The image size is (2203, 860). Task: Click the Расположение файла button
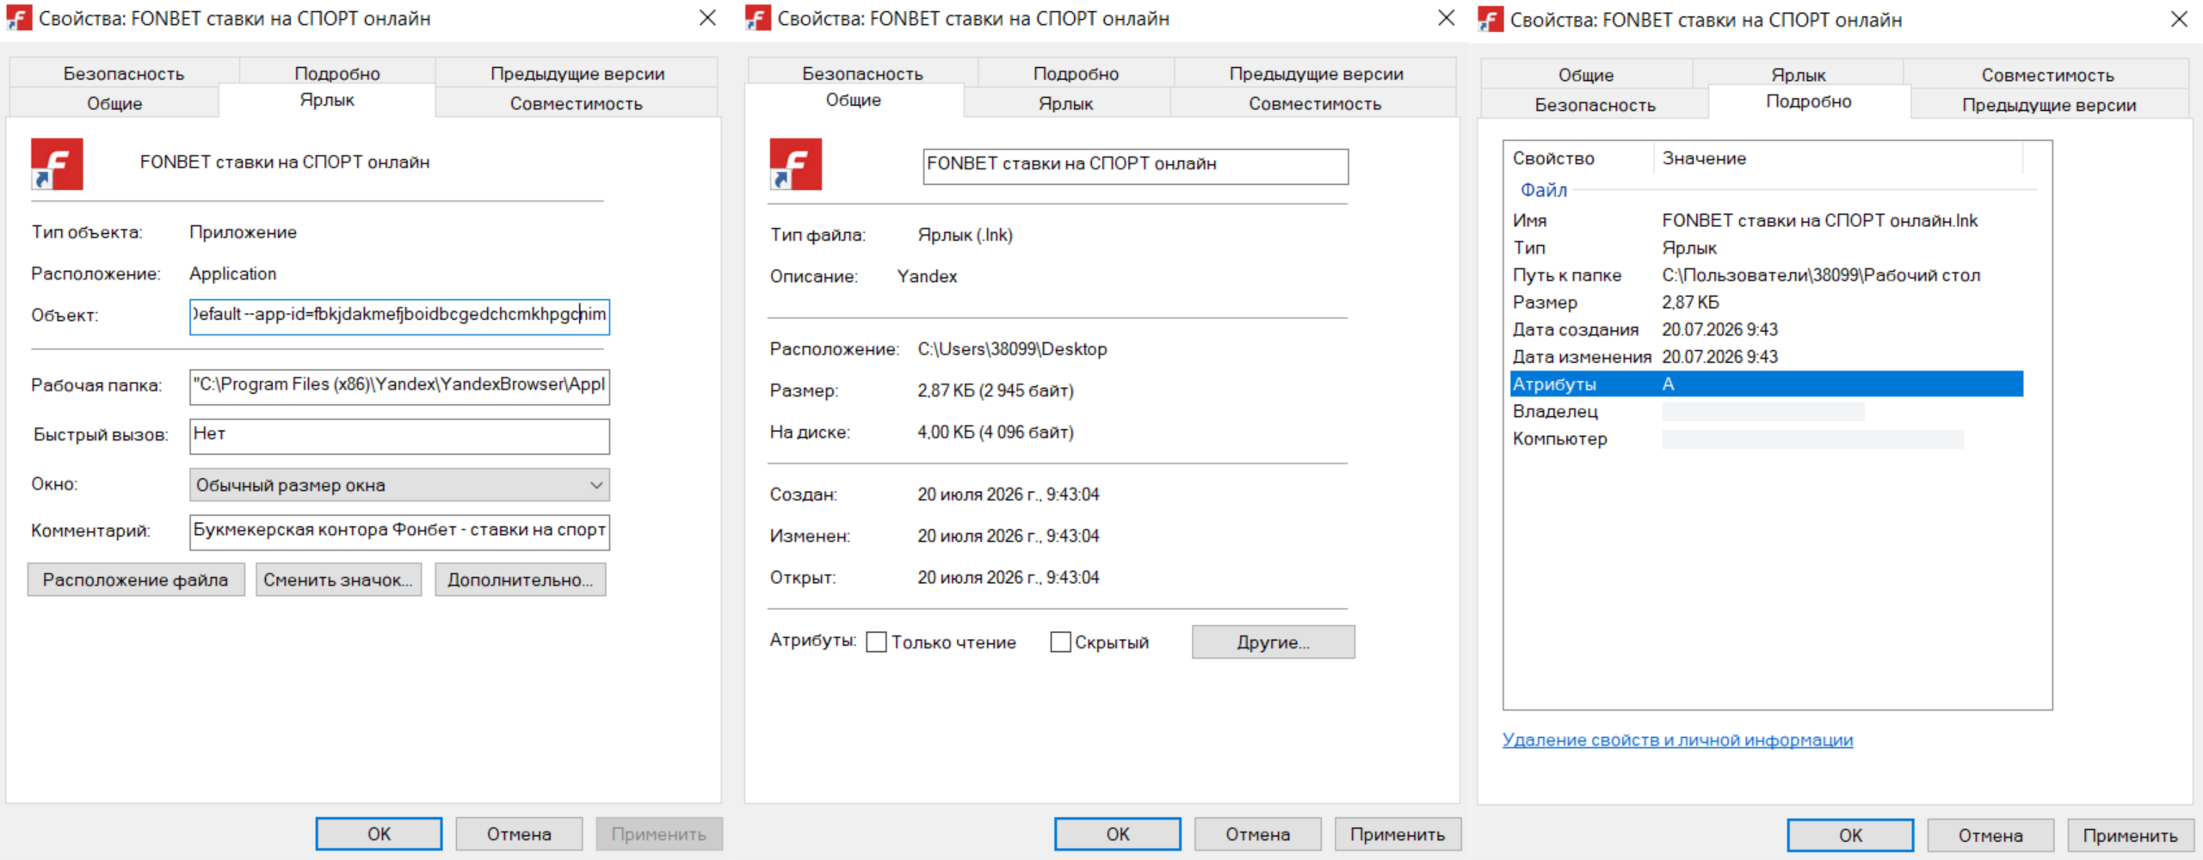click(x=136, y=580)
